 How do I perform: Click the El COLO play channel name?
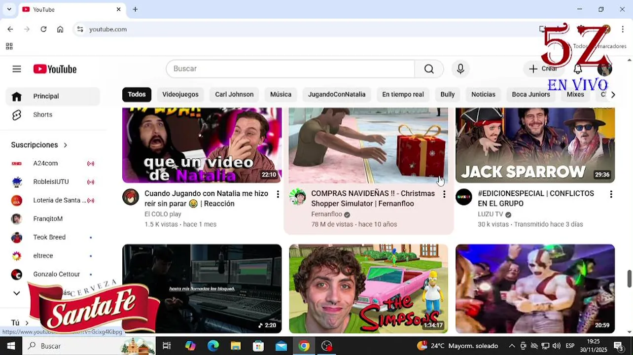(x=163, y=214)
